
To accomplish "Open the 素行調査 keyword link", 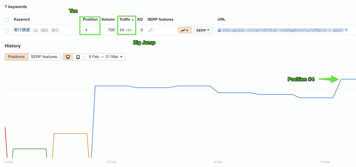I will click(x=22, y=30).
